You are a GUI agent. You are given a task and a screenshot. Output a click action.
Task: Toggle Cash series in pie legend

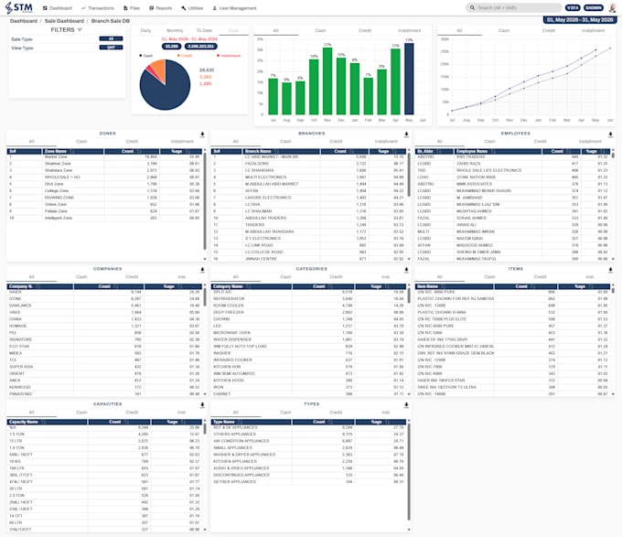(146, 56)
